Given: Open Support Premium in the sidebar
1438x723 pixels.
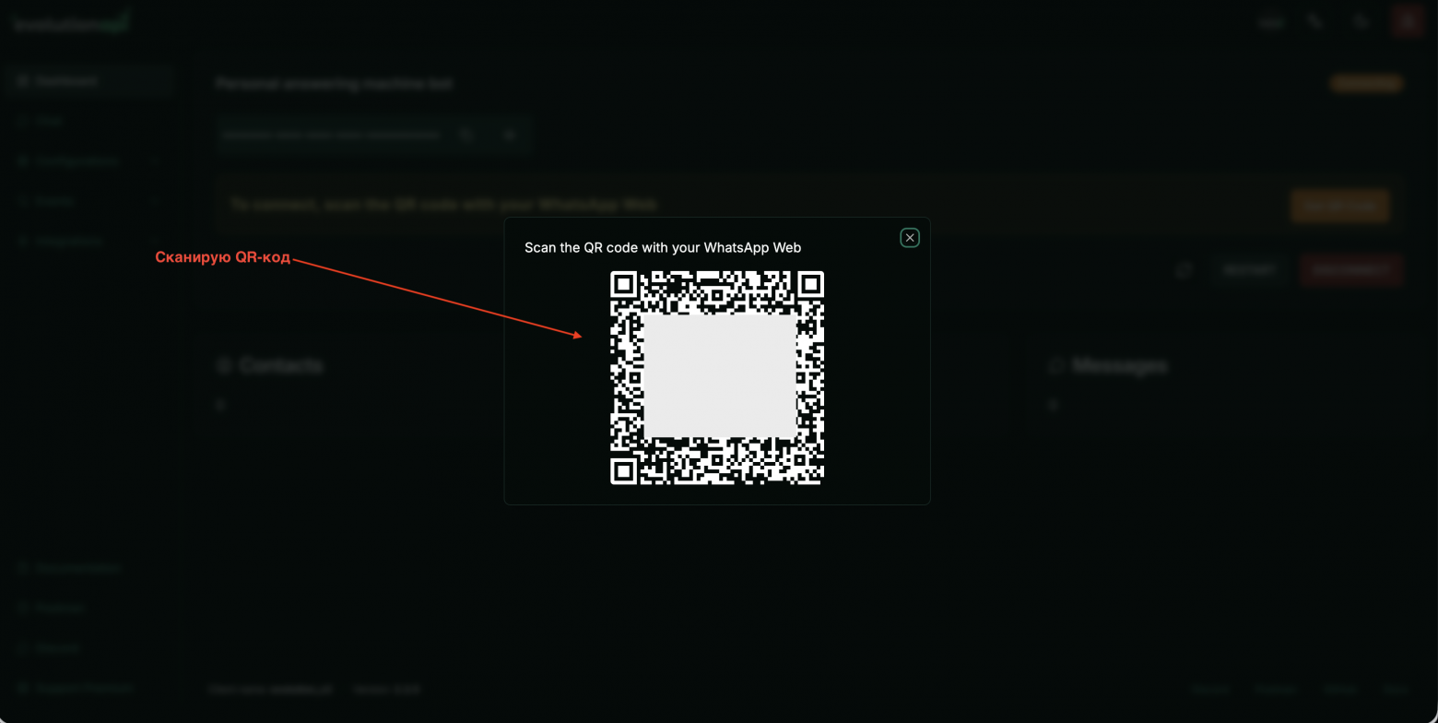Looking at the screenshot, I should pos(83,688).
